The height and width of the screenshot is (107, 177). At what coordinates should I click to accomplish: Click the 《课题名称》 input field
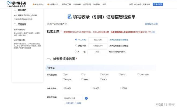(x=98, y=46)
